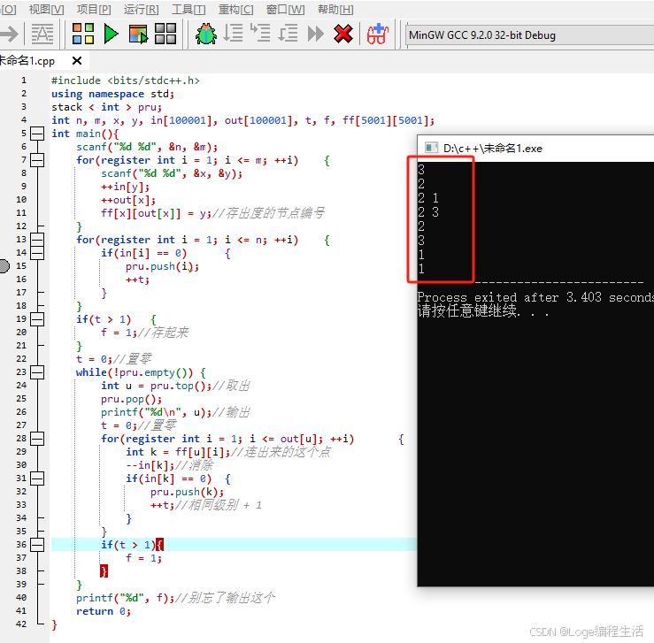
Task: Click the Rebuild All grid icon
Action: (x=165, y=34)
